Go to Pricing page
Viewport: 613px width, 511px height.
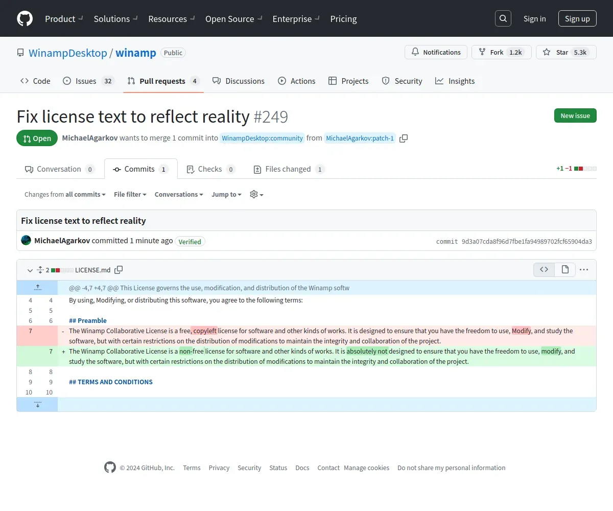(x=343, y=18)
